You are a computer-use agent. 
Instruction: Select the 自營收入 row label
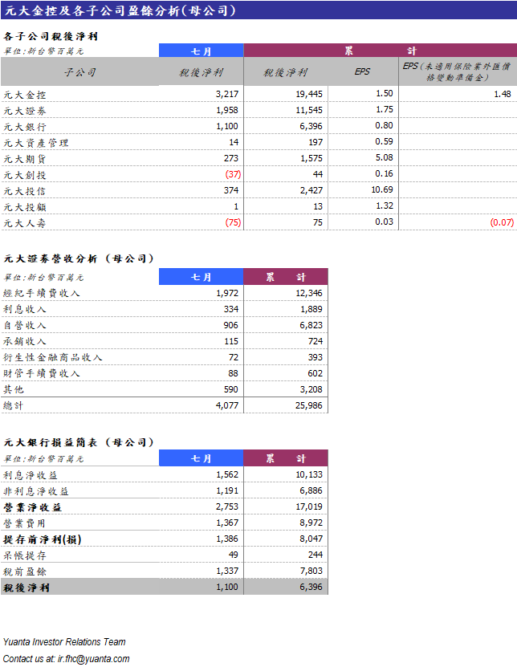(x=25, y=325)
